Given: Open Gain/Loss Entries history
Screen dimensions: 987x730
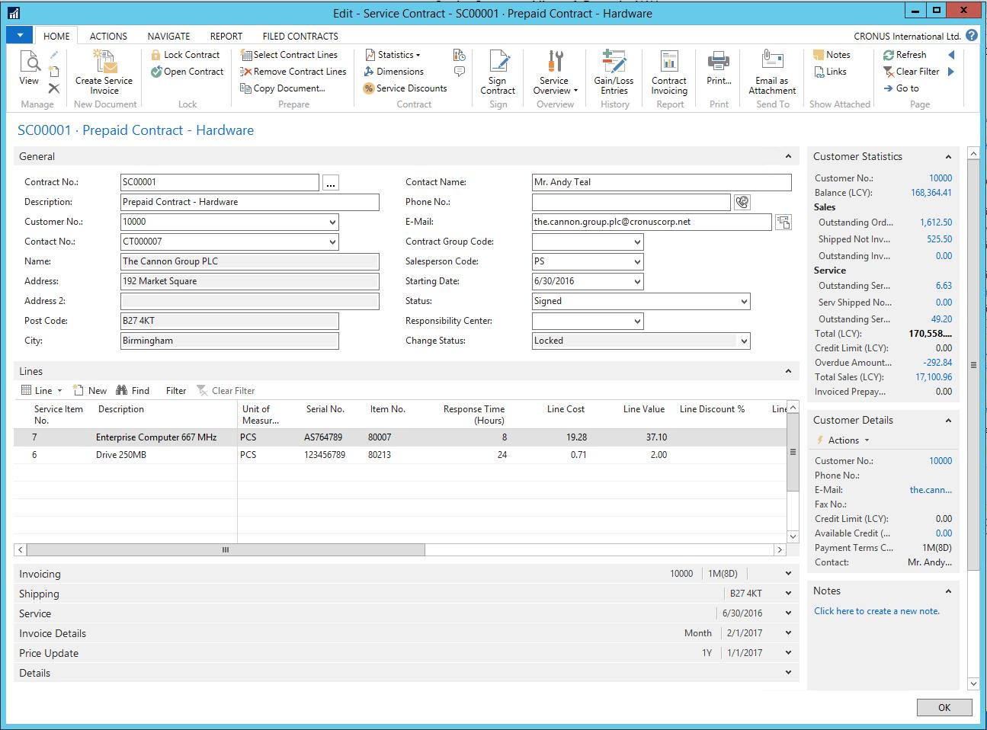Looking at the screenshot, I should pos(614,73).
